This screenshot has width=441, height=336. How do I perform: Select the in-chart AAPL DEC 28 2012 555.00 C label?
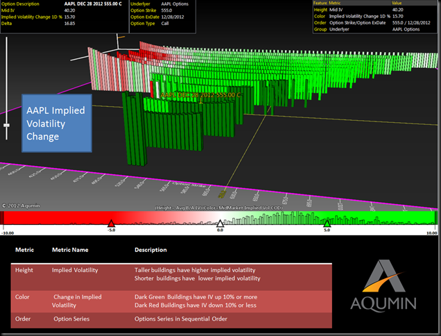(x=200, y=95)
